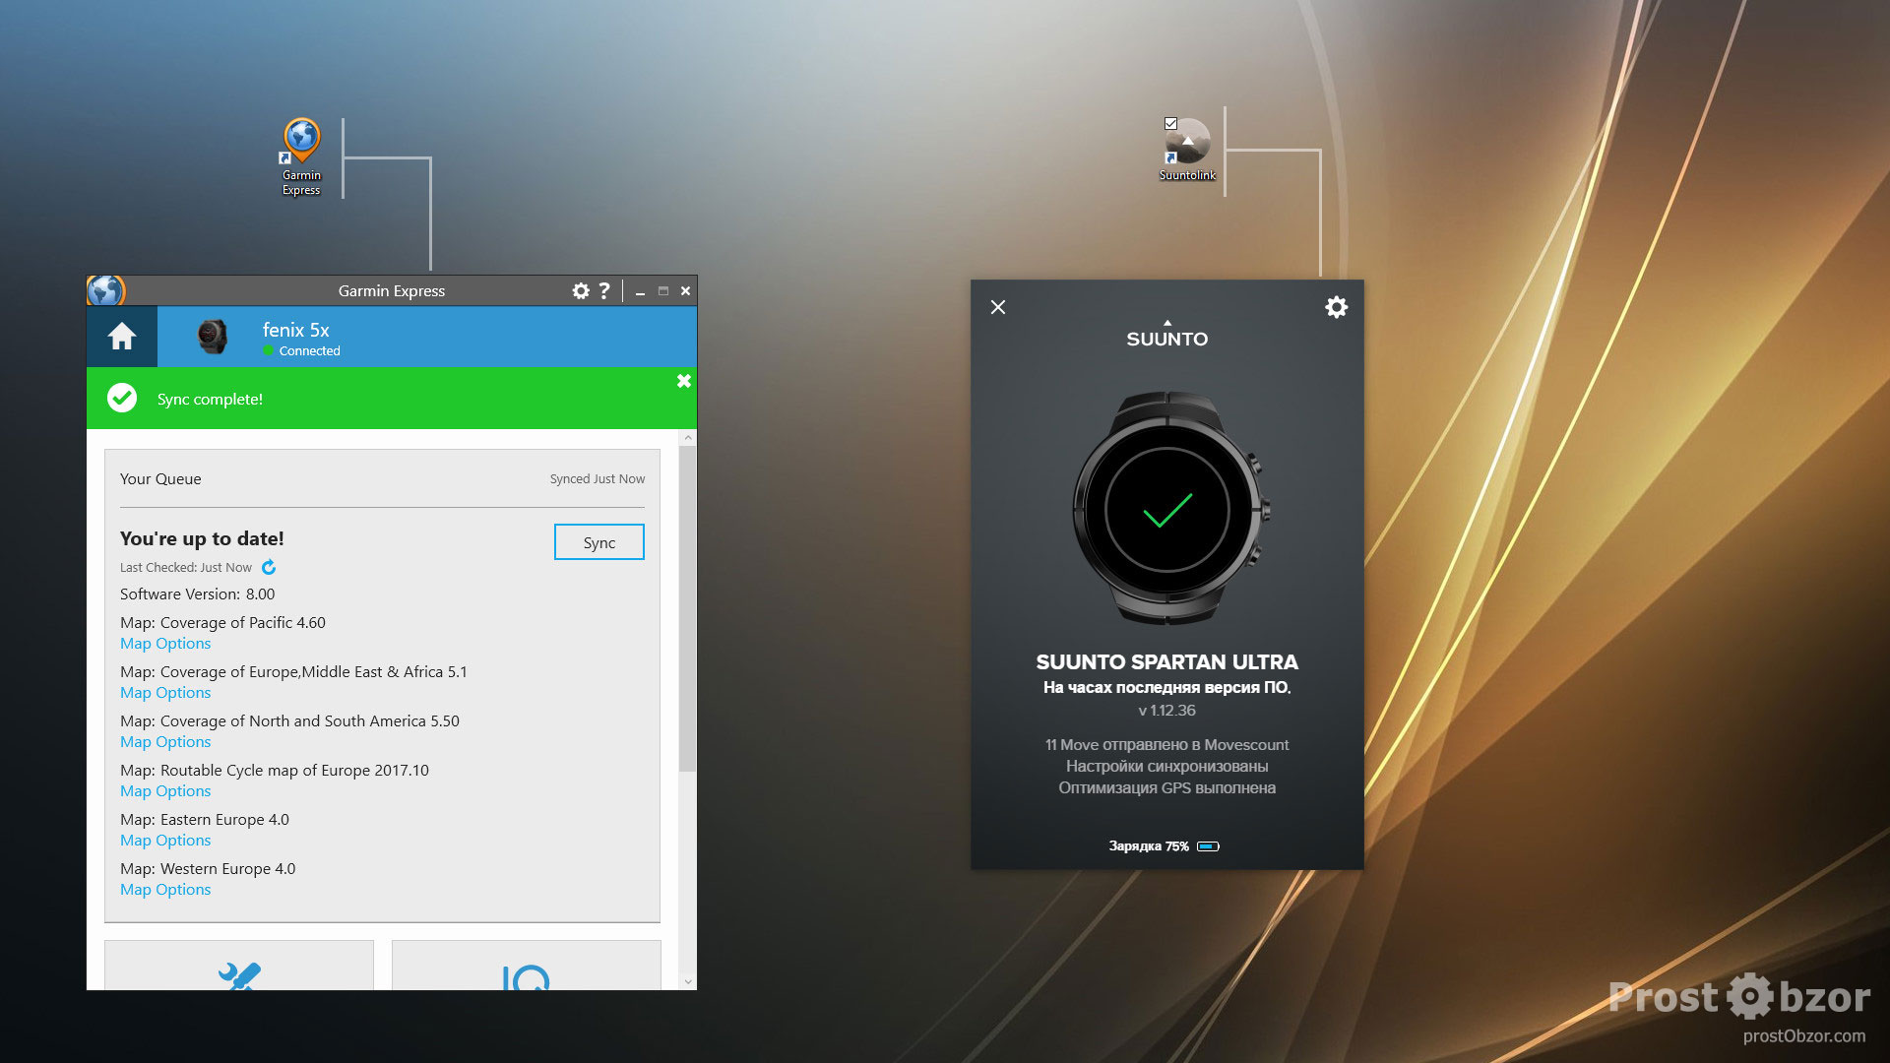Open Suuntolink settings gear

tap(1336, 307)
